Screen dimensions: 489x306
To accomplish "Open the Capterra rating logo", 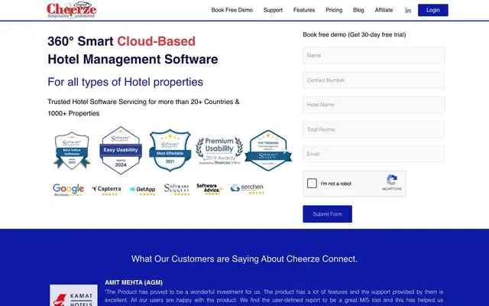I will [x=106, y=190].
